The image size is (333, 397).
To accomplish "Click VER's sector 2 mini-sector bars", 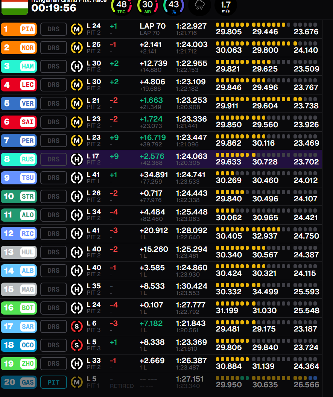I will coord(271,99).
